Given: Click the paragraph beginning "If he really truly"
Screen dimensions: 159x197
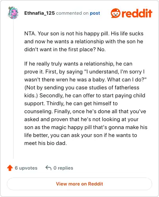Looking at the screenshot, I should [86, 103].
